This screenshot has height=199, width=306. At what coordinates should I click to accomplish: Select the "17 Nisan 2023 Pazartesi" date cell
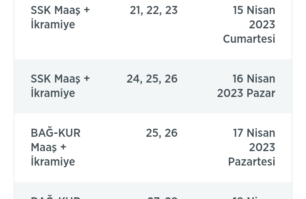(252, 147)
